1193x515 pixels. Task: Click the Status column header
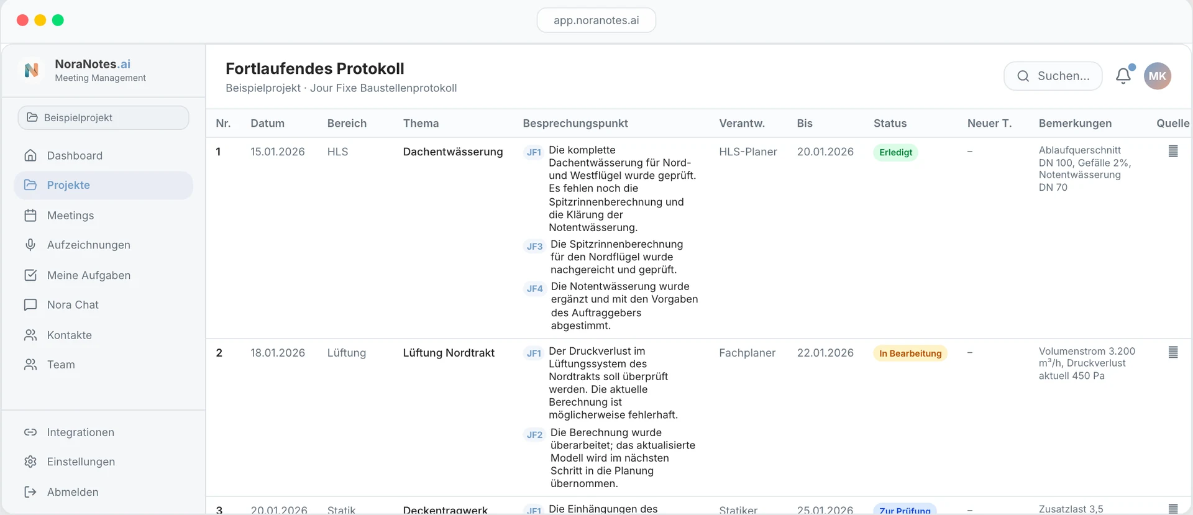tap(890, 123)
